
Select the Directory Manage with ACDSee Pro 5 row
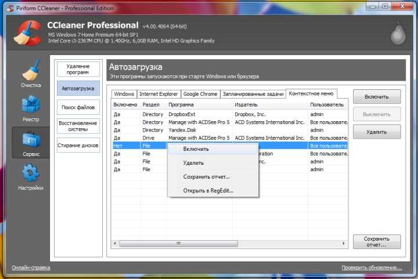point(229,122)
